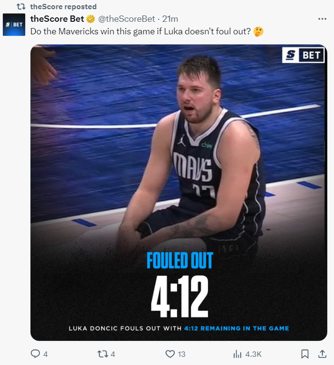Repost this tweet via retweet icon

pos(103,354)
